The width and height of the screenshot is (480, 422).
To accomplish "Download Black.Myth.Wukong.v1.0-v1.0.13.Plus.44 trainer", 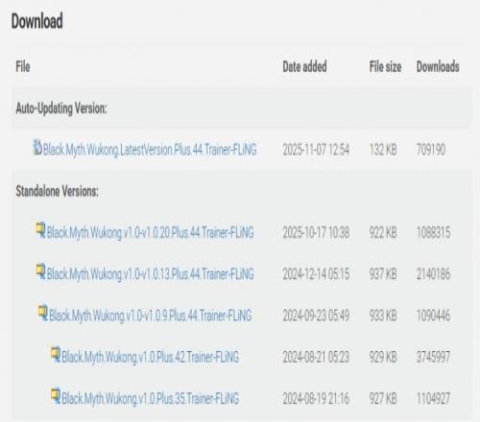I will click(151, 274).
